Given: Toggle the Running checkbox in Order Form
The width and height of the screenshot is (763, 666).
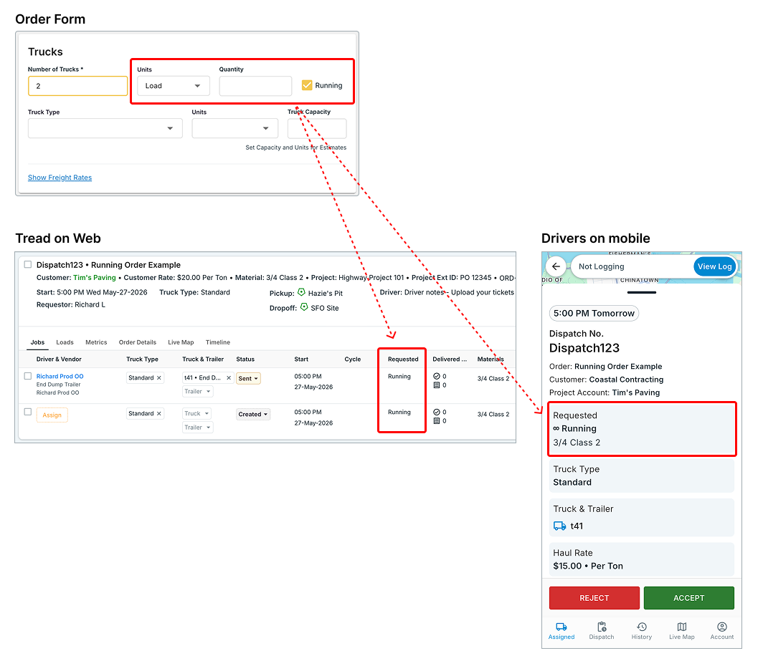Looking at the screenshot, I should coord(307,85).
